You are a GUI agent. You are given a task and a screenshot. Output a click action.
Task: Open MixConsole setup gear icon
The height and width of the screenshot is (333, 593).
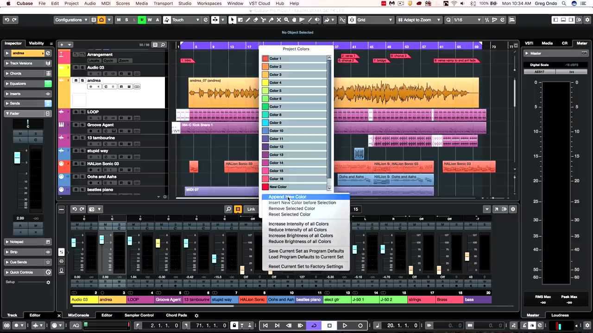click(513, 209)
